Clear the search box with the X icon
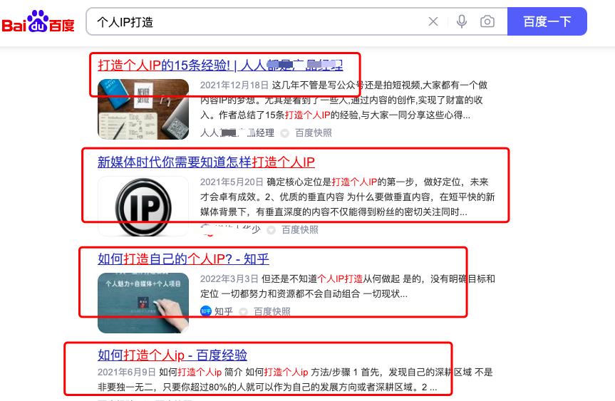This screenshot has height=401, width=615. point(433,21)
